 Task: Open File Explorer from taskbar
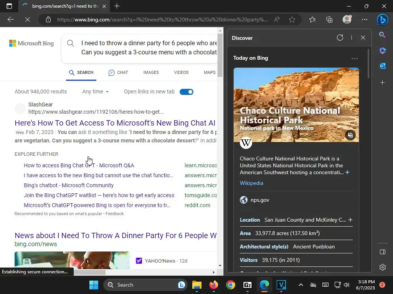click(x=197, y=285)
